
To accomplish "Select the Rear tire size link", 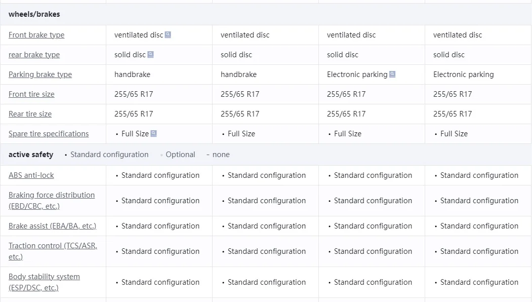I will coord(30,114).
